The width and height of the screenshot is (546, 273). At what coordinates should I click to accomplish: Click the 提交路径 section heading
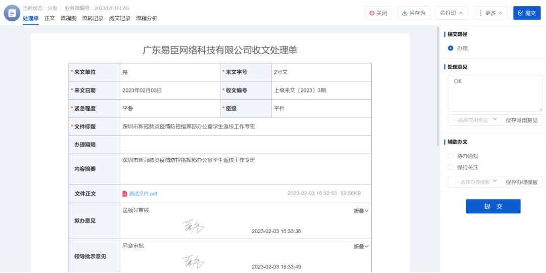coord(457,34)
